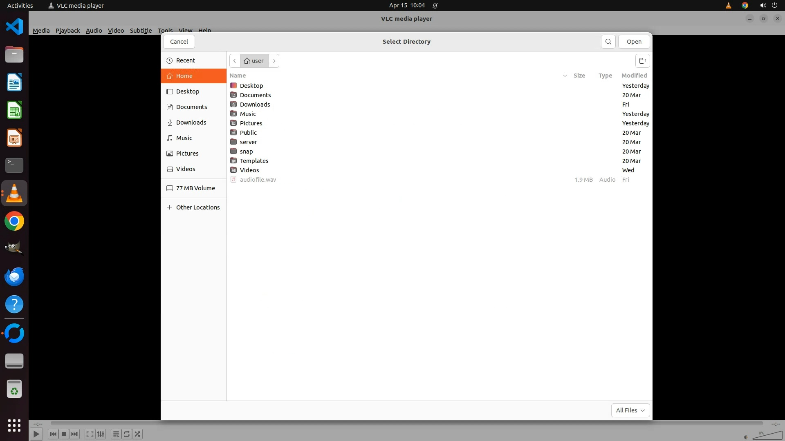Screen dimensions: 785x441
Task: Click the stop playback button
Action: (x=64, y=434)
